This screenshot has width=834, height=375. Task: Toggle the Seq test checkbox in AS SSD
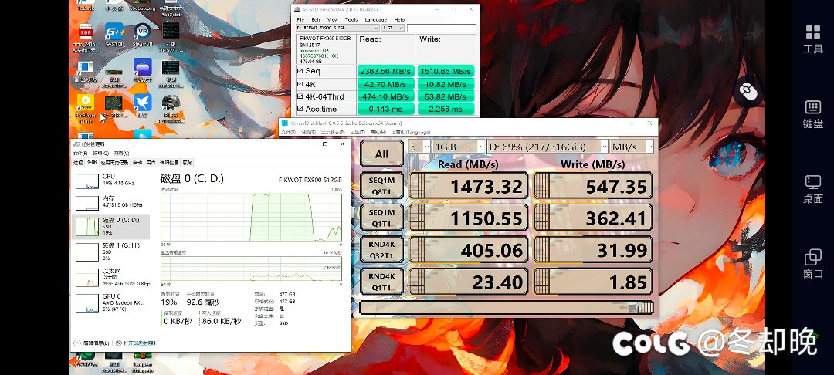pyautogui.click(x=300, y=71)
